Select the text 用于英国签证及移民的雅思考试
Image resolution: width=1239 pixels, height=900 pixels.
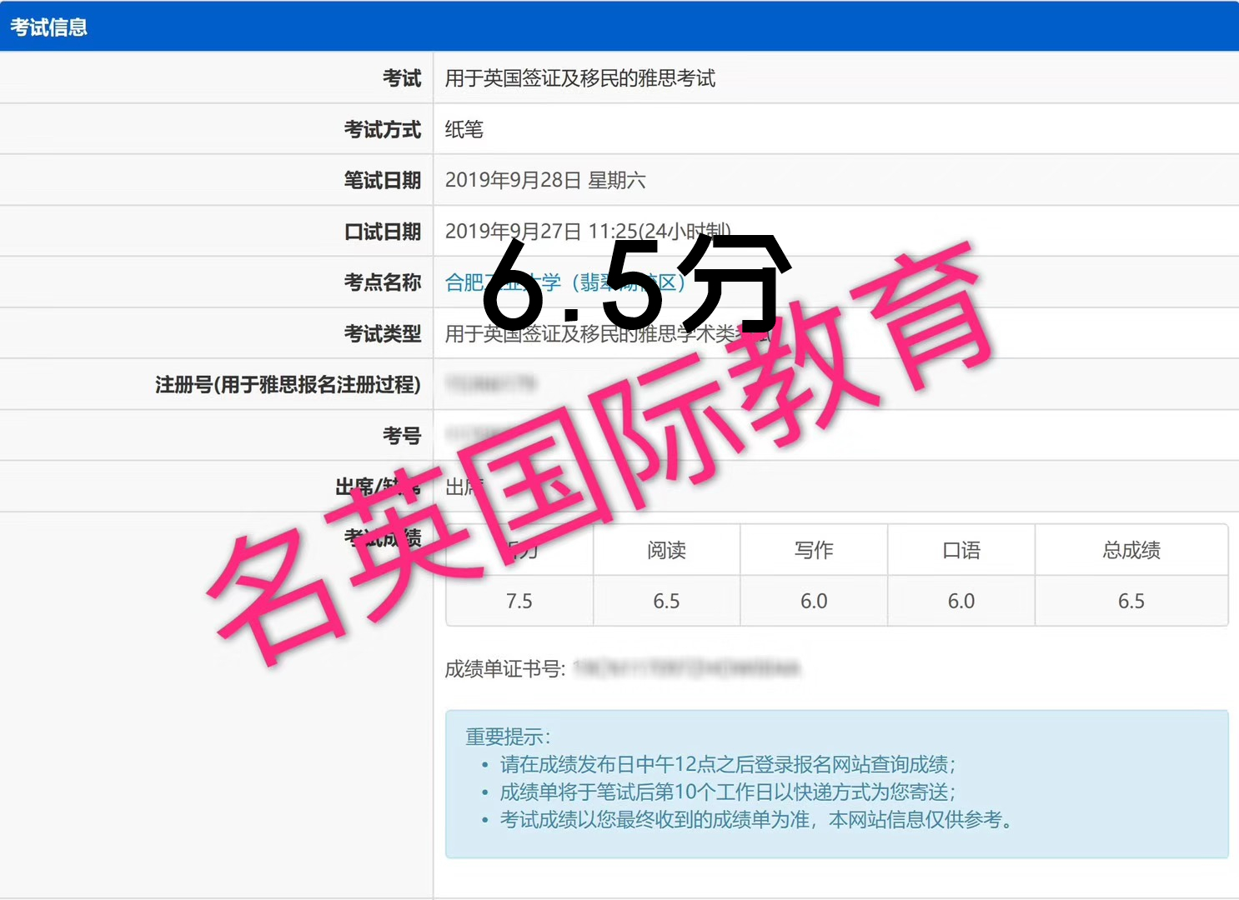(x=580, y=78)
